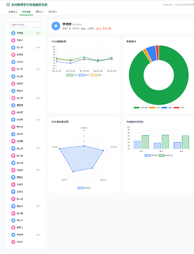Screen dimensions: 194x254
Task: Click the thin orange donut segment
Action: coord(147,56)
